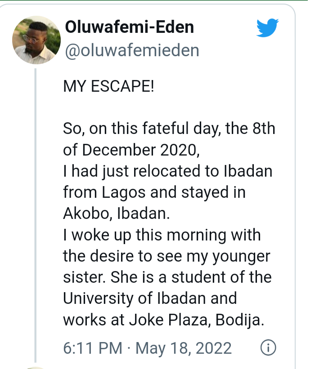Select the MY ESCAPE! heading text

(x=108, y=86)
